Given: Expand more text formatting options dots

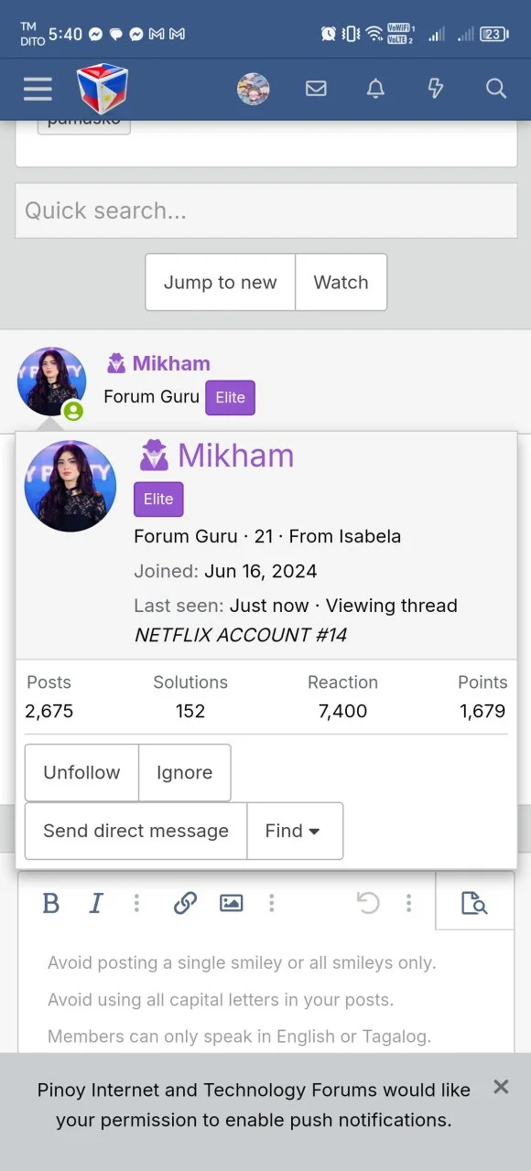Looking at the screenshot, I should pos(136,904).
